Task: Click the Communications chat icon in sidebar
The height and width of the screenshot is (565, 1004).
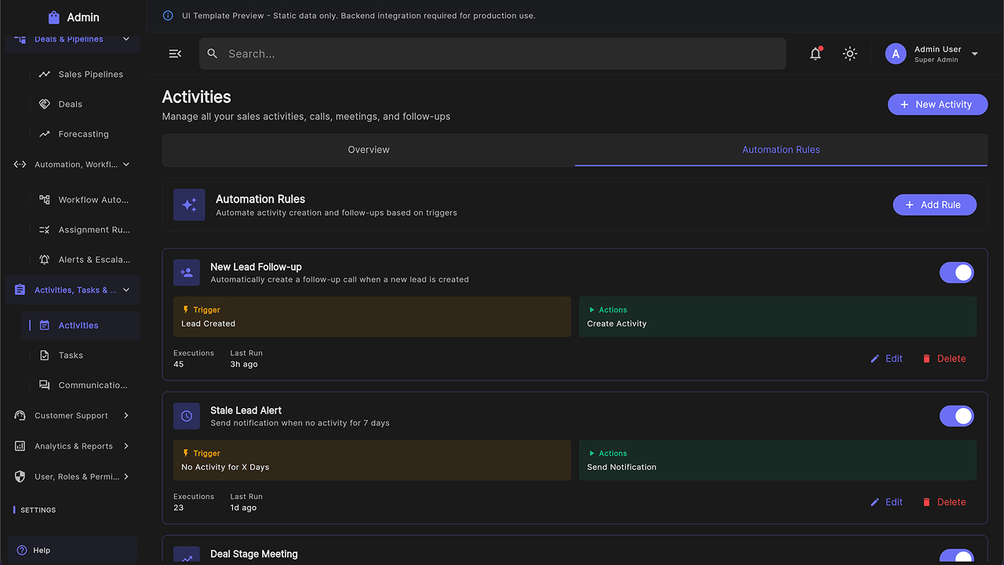Action: pos(45,385)
